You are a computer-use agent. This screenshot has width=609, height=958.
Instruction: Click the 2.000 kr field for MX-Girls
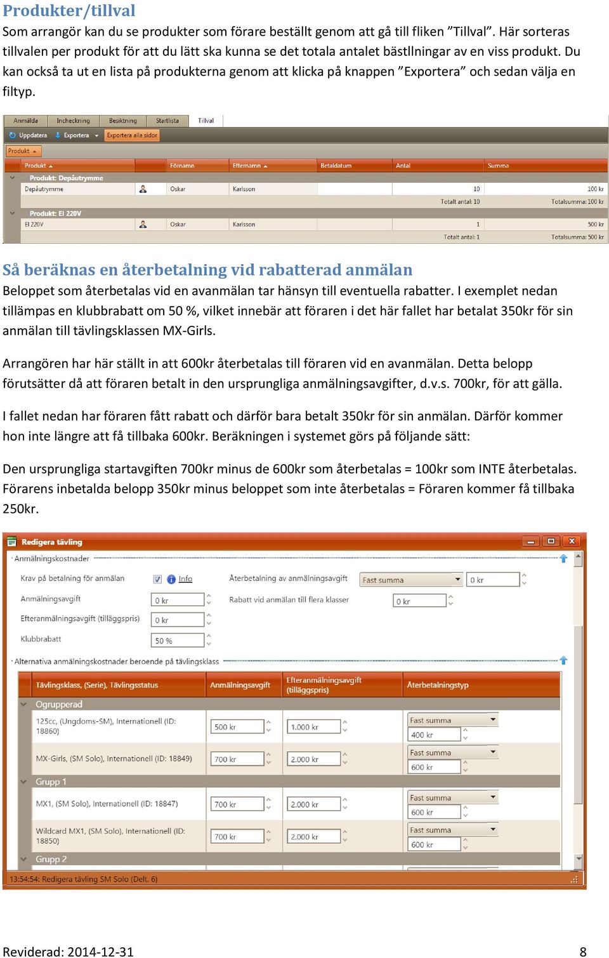point(314,759)
